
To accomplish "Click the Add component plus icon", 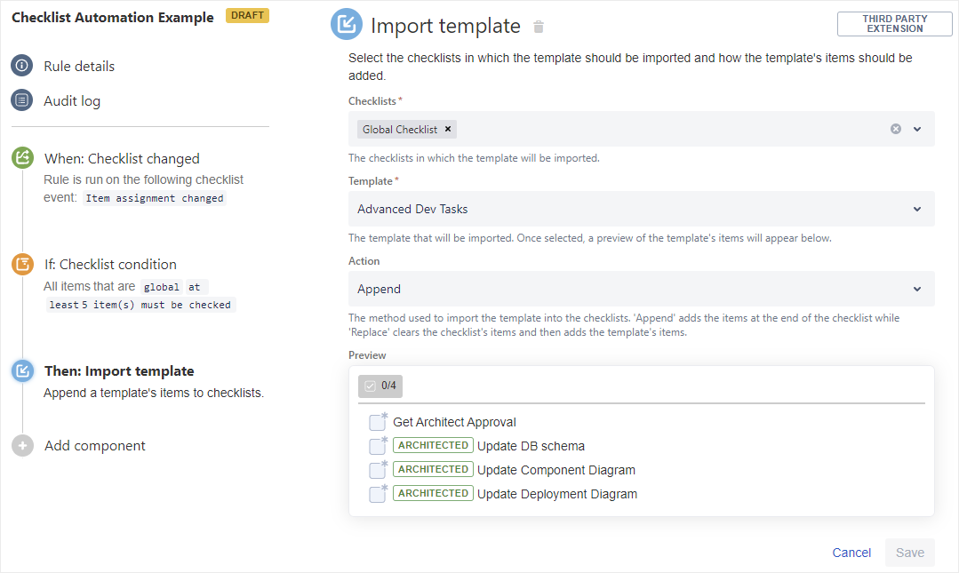I will coord(22,446).
